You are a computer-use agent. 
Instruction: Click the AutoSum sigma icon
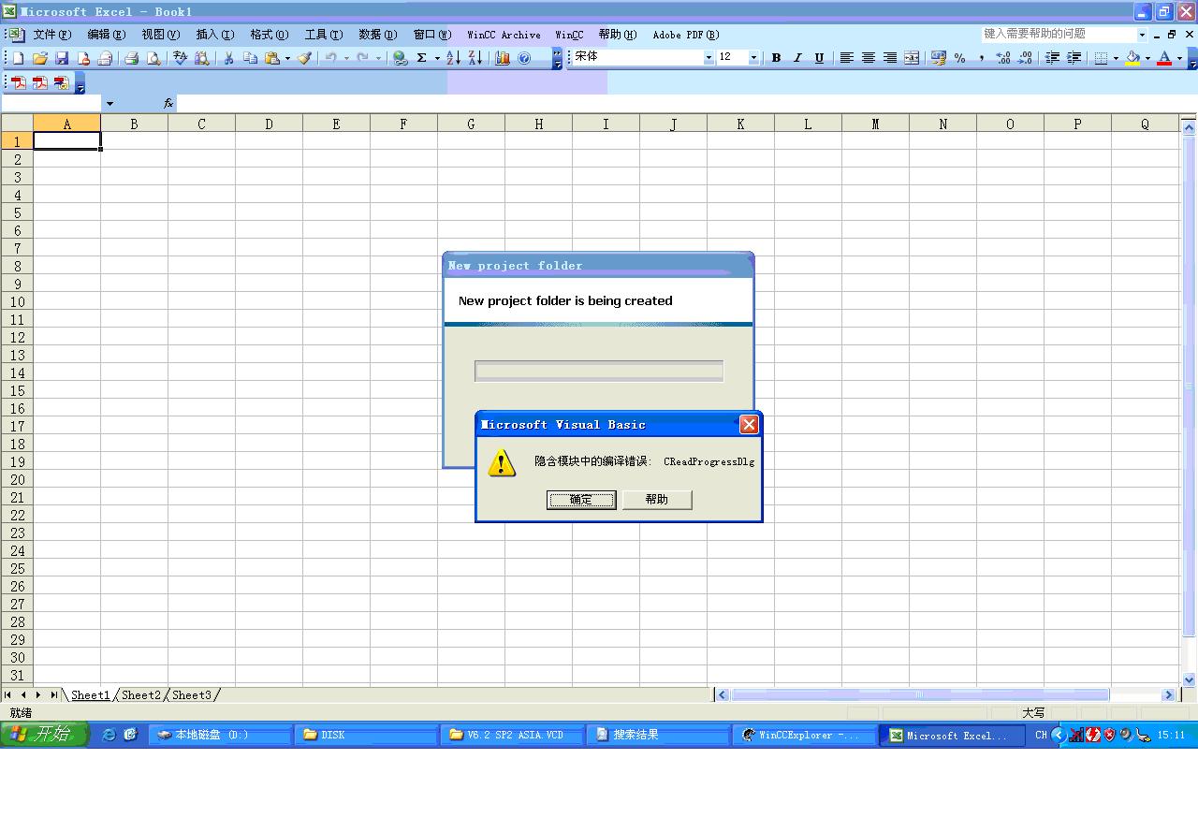pyautogui.click(x=421, y=58)
